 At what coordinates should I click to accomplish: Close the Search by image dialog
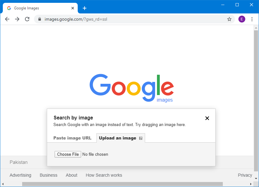pos(207,118)
